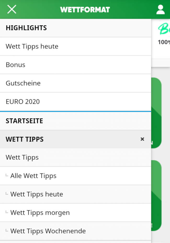
Task: Open the EURO 2020 menu item
Action: tap(23, 102)
